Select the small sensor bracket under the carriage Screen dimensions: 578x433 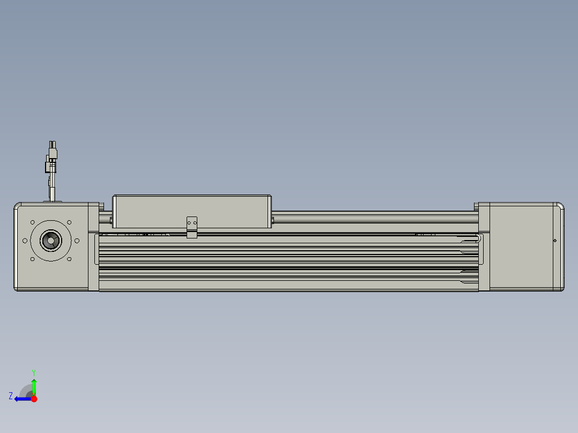(x=192, y=227)
